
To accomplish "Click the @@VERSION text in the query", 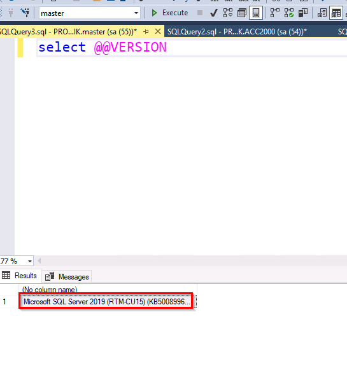I will click(131, 47).
